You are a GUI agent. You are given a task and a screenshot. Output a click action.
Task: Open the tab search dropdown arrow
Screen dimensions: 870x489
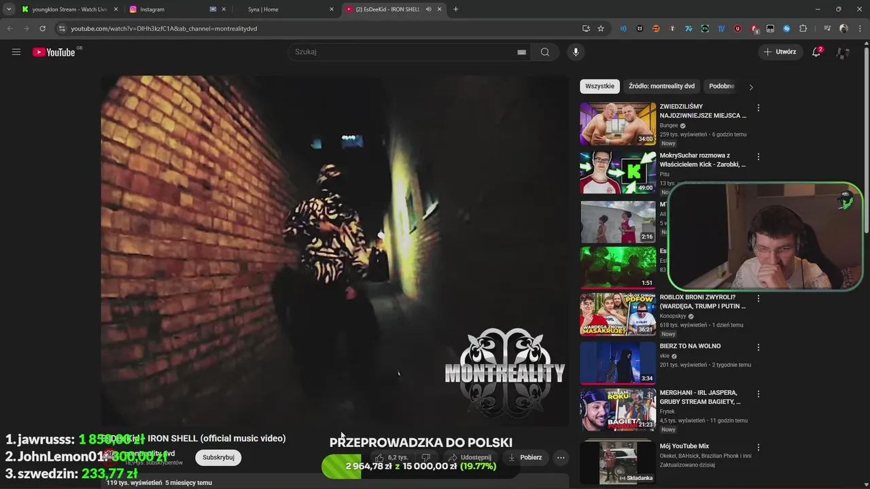coord(9,10)
